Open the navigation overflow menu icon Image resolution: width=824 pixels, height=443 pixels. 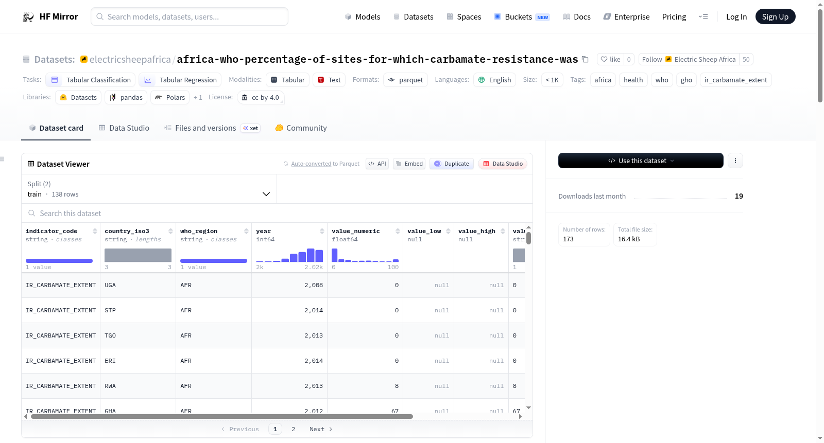pyautogui.click(x=703, y=16)
